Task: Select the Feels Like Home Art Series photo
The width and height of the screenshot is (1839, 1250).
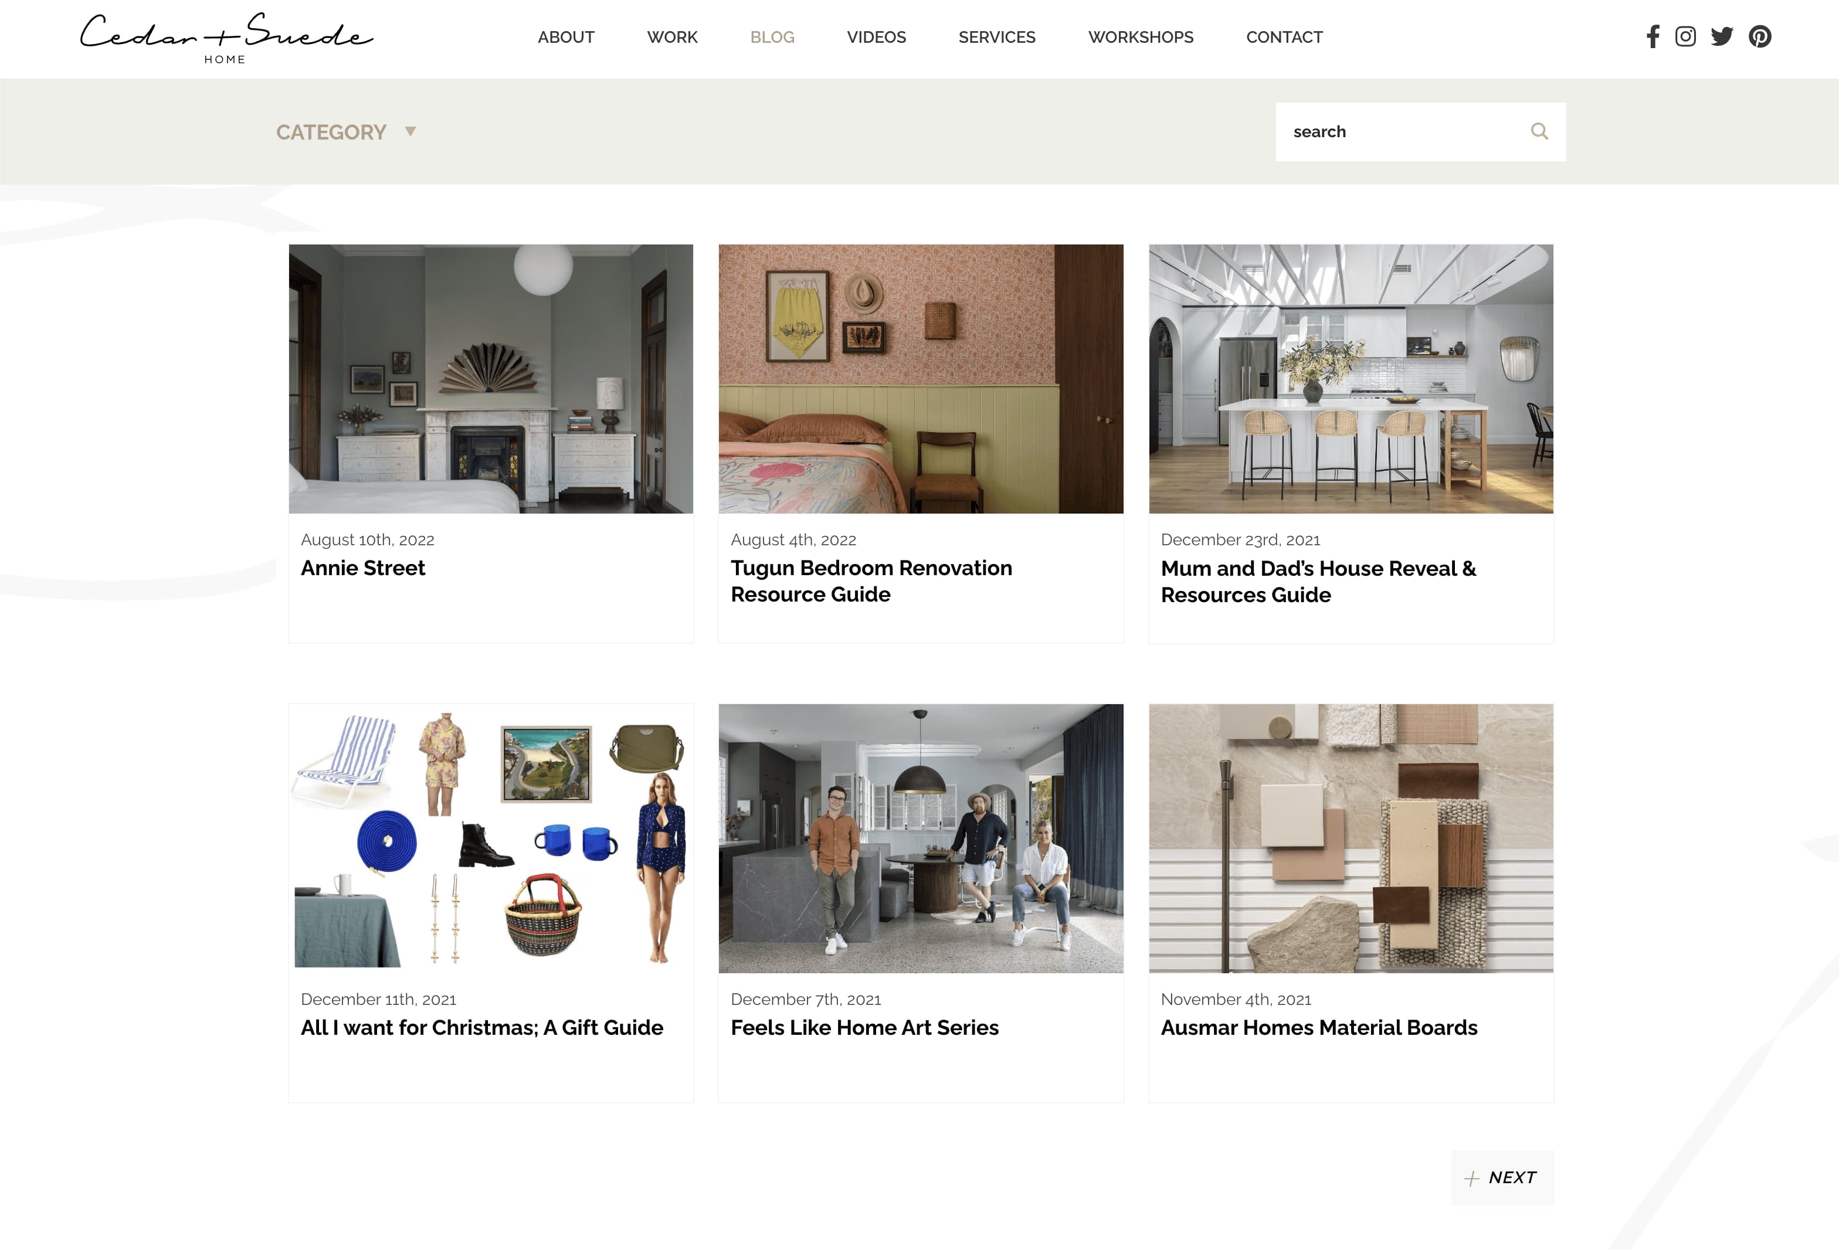Action: pyautogui.click(x=920, y=838)
